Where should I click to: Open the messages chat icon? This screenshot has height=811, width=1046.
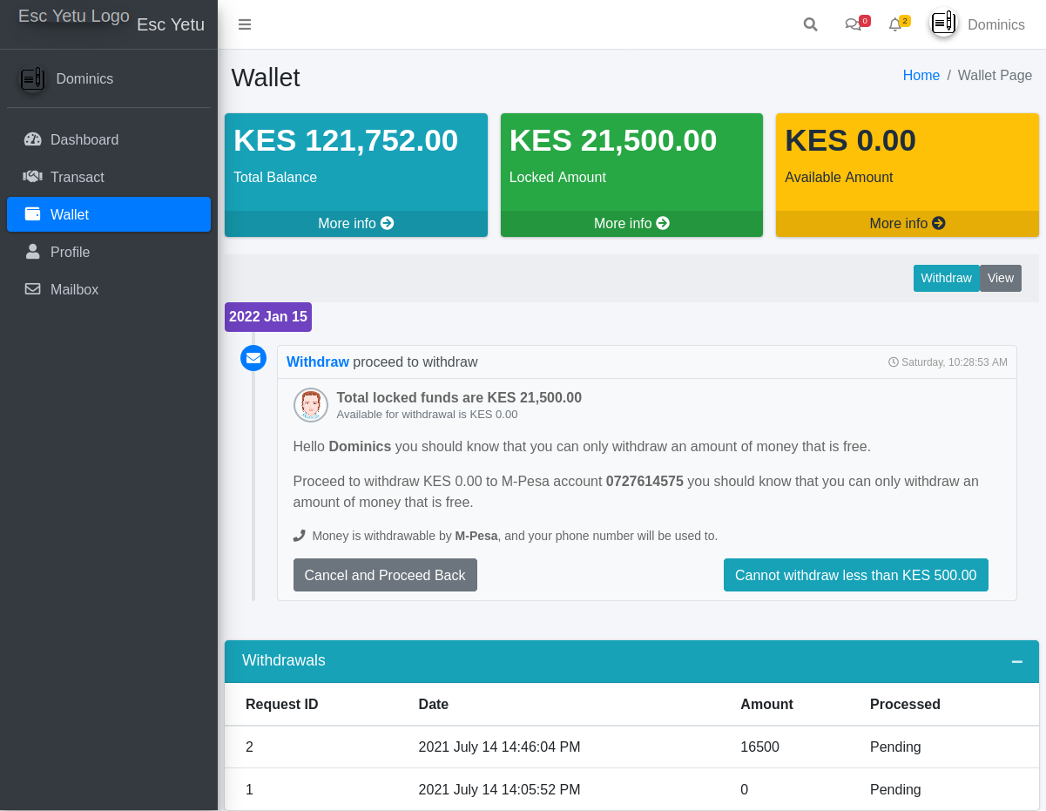click(853, 24)
